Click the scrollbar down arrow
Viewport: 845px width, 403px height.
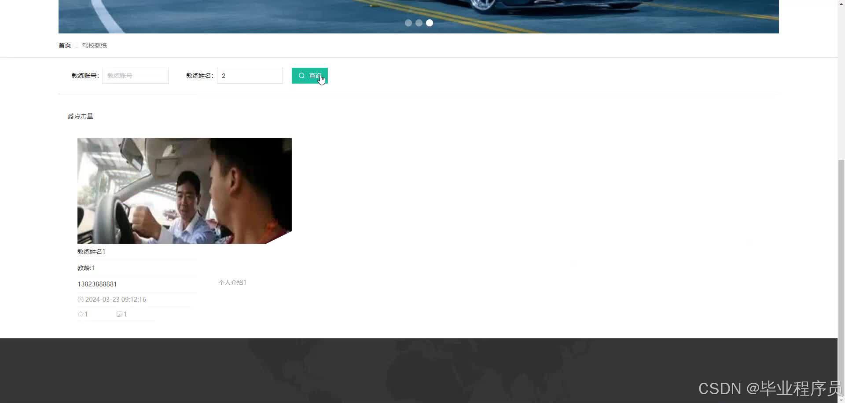841,399
